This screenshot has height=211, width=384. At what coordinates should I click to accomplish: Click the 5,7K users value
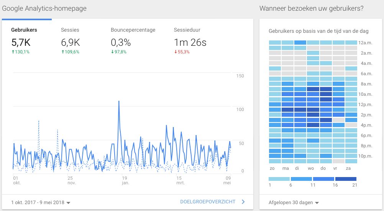point(21,42)
